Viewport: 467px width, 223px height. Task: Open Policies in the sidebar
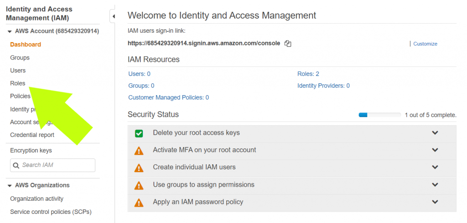pyautogui.click(x=20, y=96)
